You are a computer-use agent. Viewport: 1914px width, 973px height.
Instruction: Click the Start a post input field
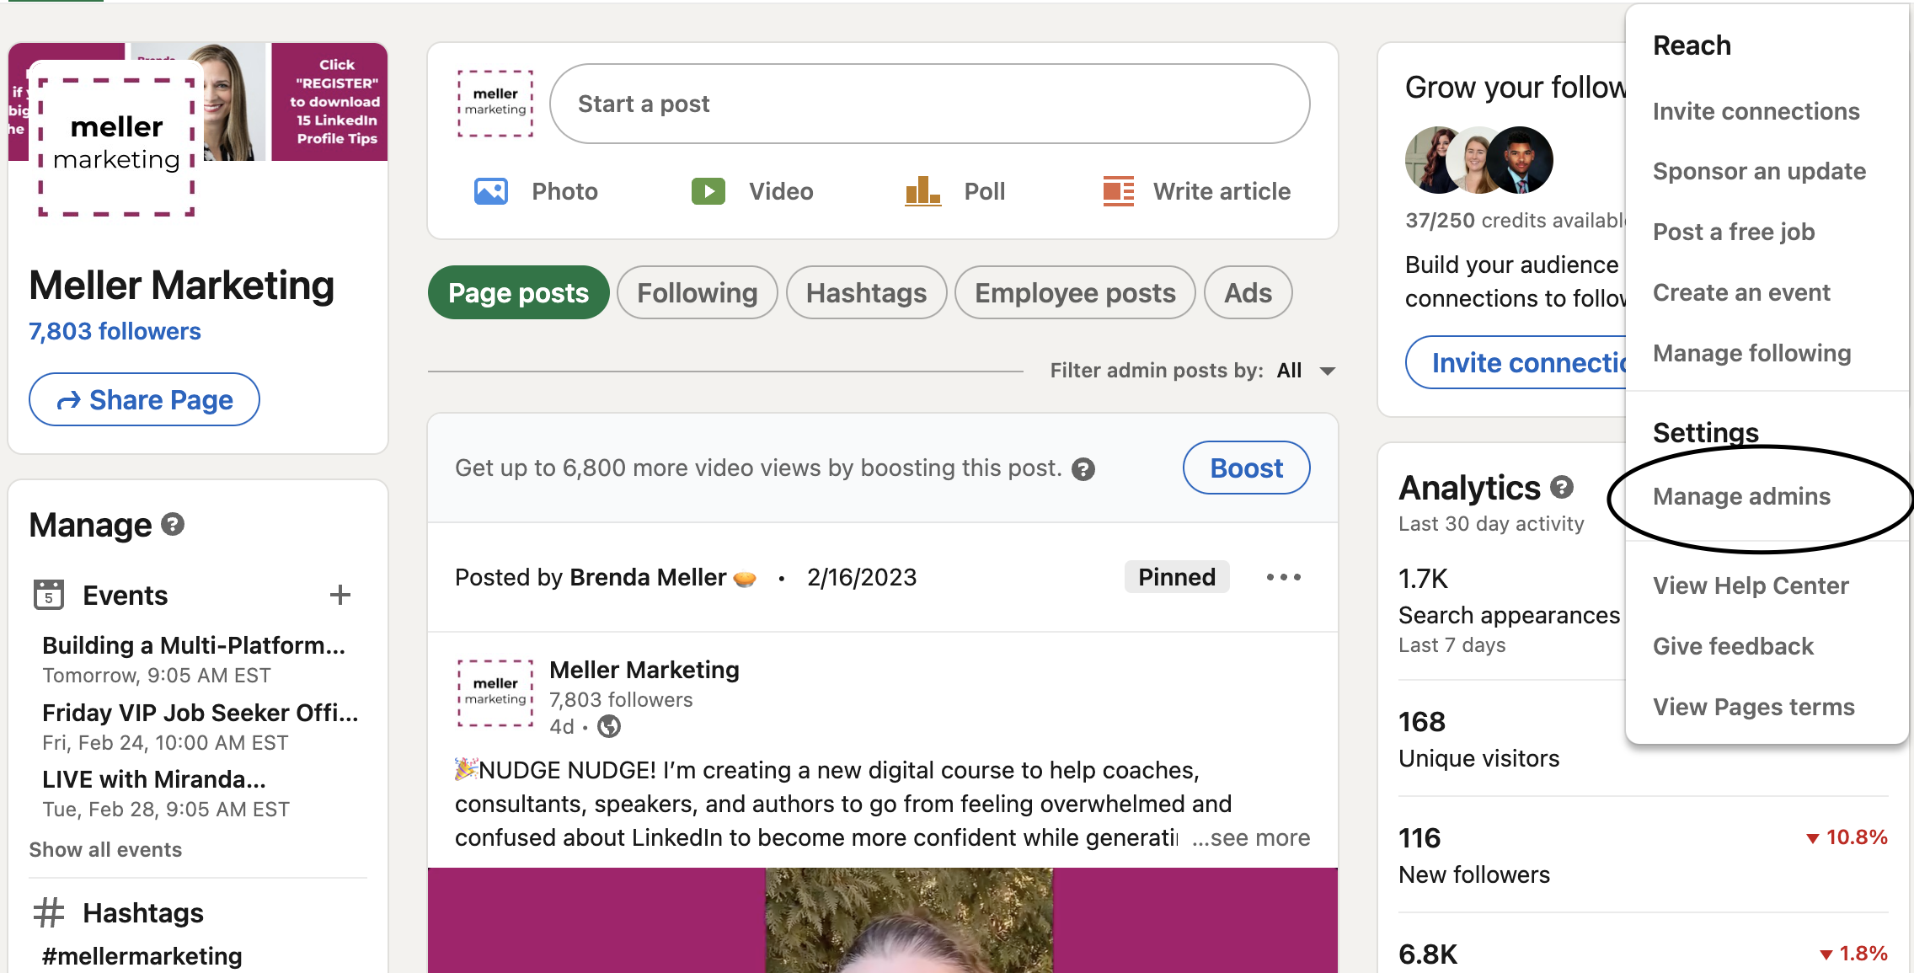click(x=929, y=104)
